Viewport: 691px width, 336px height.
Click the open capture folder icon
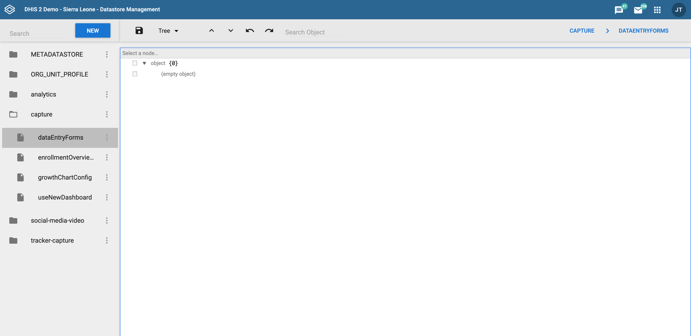click(x=13, y=114)
